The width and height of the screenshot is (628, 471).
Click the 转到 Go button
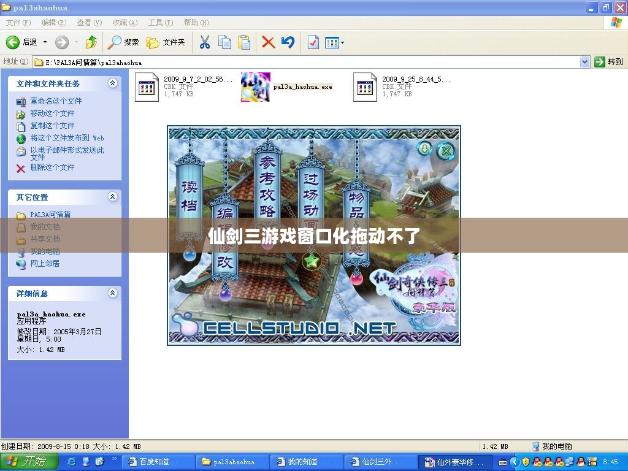[x=609, y=62]
